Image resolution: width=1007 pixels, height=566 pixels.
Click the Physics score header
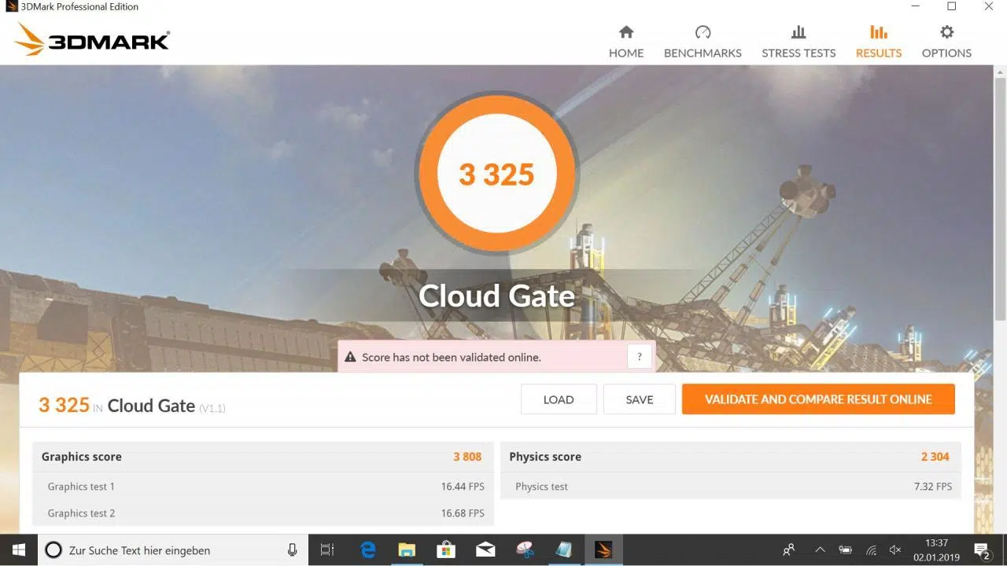[x=545, y=457]
